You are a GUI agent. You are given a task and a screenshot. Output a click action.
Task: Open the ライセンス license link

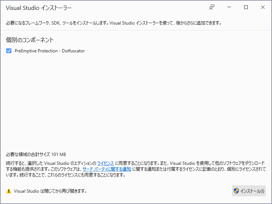click(106, 163)
